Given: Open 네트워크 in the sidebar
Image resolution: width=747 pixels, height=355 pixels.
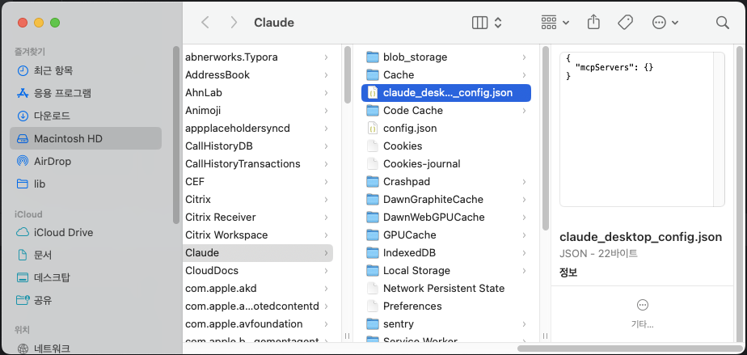Looking at the screenshot, I should pyautogui.click(x=86, y=348).
